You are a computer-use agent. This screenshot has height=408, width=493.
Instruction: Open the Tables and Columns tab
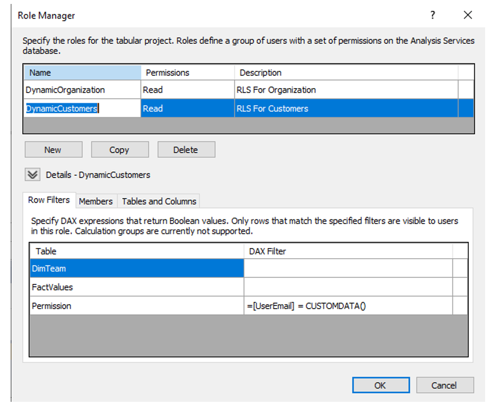coord(159,201)
